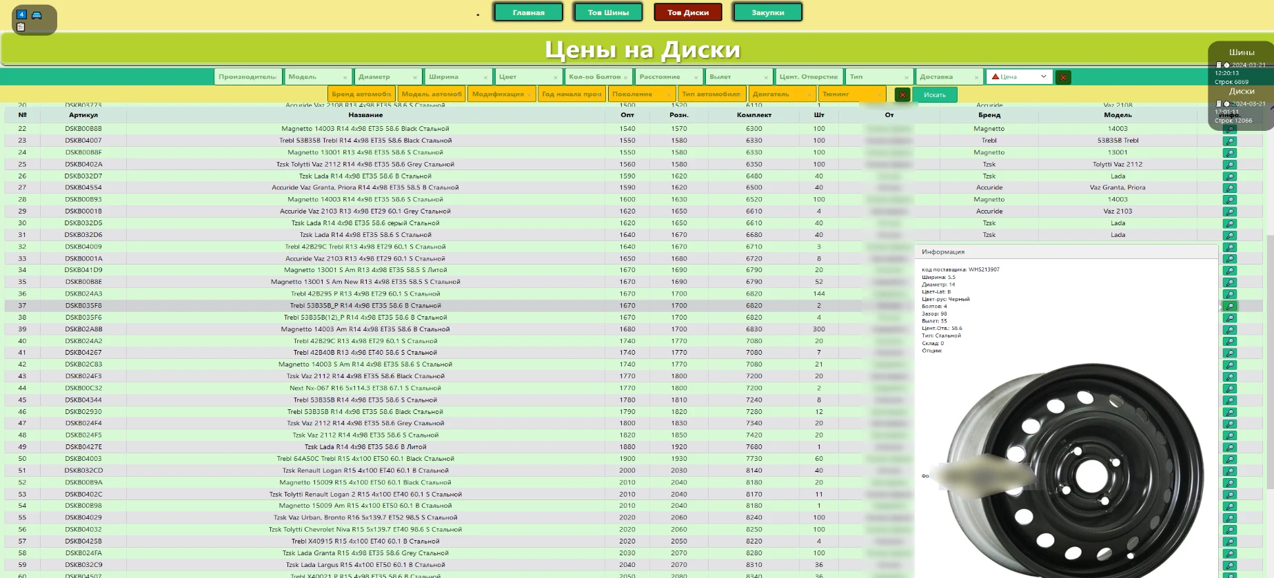This screenshot has width=1274, height=578.
Task: Open info for row DSKB024A3
Action: [x=1229, y=294]
